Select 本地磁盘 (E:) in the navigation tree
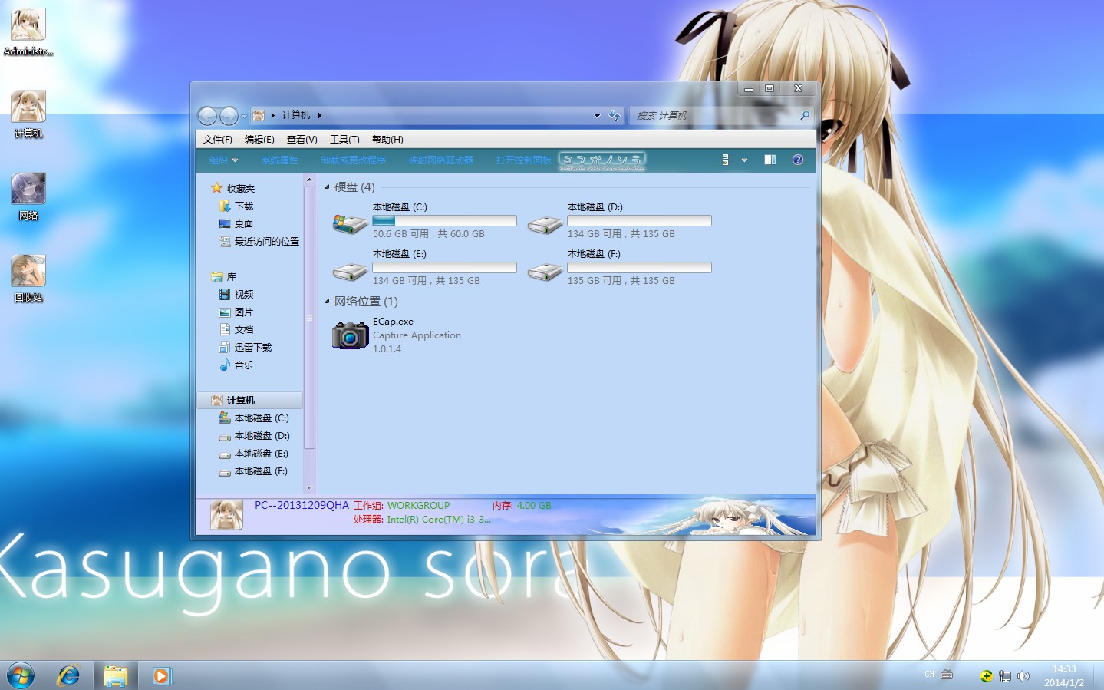 click(x=261, y=454)
